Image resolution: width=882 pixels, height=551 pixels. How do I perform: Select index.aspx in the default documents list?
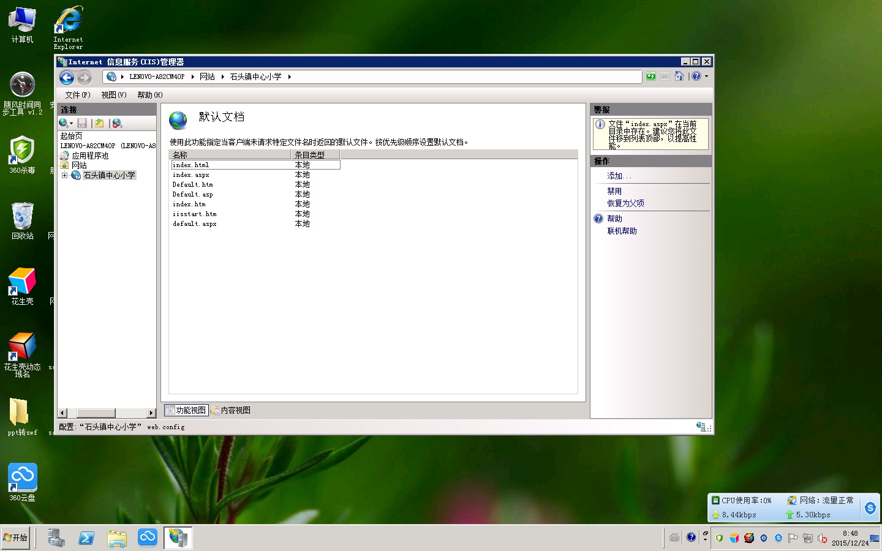click(190, 175)
